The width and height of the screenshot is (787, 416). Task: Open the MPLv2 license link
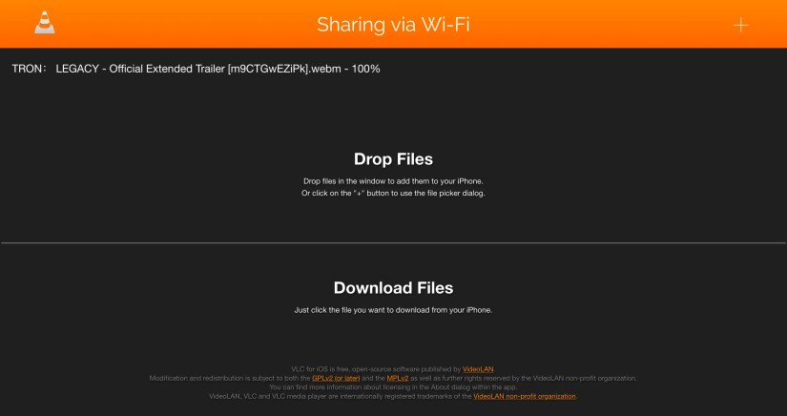click(398, 378)
